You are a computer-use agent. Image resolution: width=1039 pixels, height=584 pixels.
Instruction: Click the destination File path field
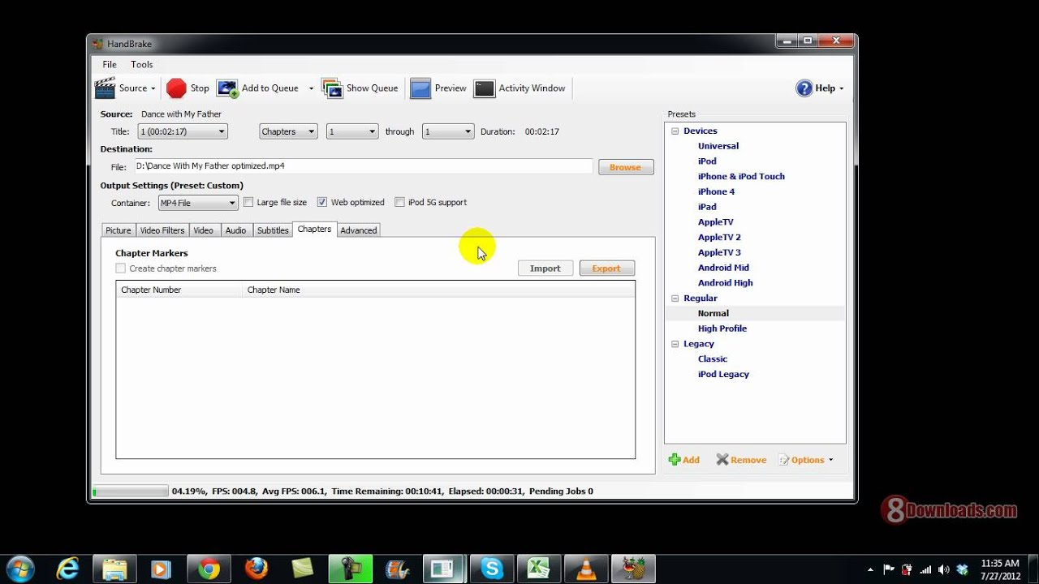(x=363, y=166)
